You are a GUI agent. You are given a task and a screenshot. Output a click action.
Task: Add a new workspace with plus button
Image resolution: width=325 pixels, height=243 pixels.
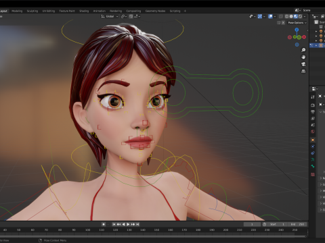[x=185, y=11]
